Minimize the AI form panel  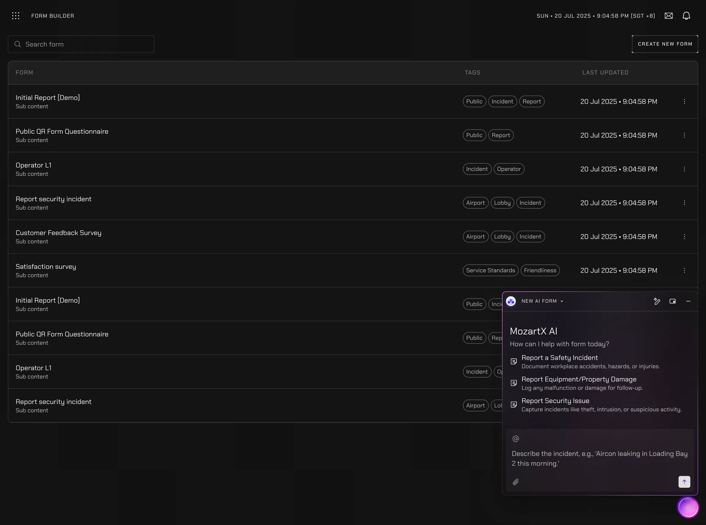coord(688,301)
